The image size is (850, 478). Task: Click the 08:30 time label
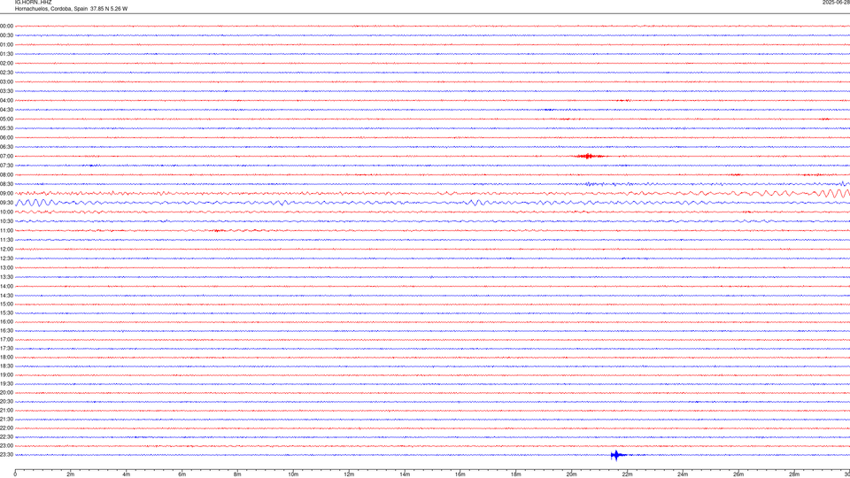[x=6, y=184]
